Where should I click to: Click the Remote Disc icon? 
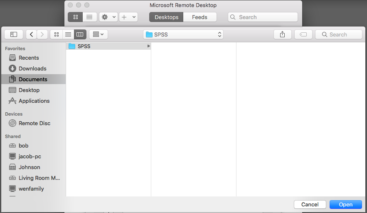pyautogui.click(x=12, y=123)
